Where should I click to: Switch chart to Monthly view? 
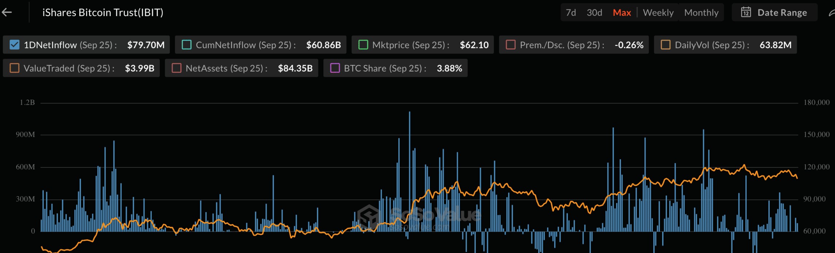click(x=701, y=12)
